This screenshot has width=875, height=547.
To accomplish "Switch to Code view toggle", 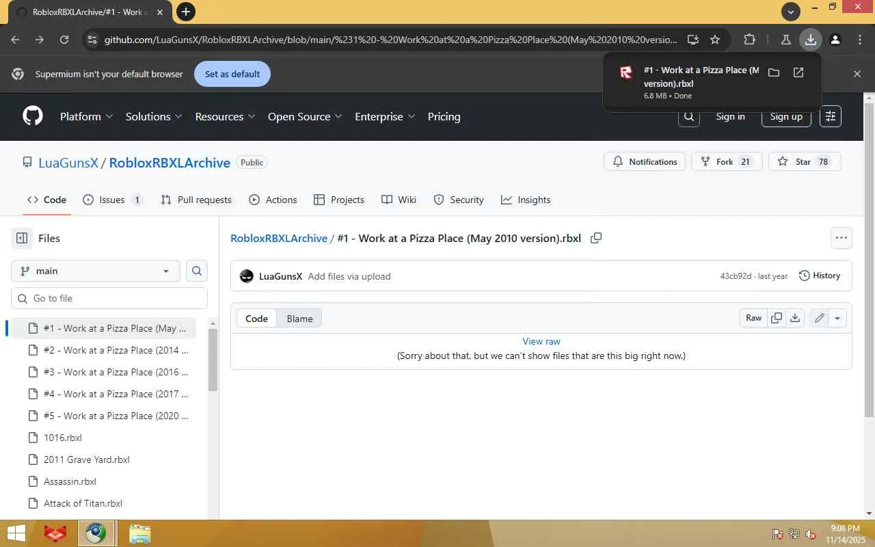I will (x=257, y=319).
